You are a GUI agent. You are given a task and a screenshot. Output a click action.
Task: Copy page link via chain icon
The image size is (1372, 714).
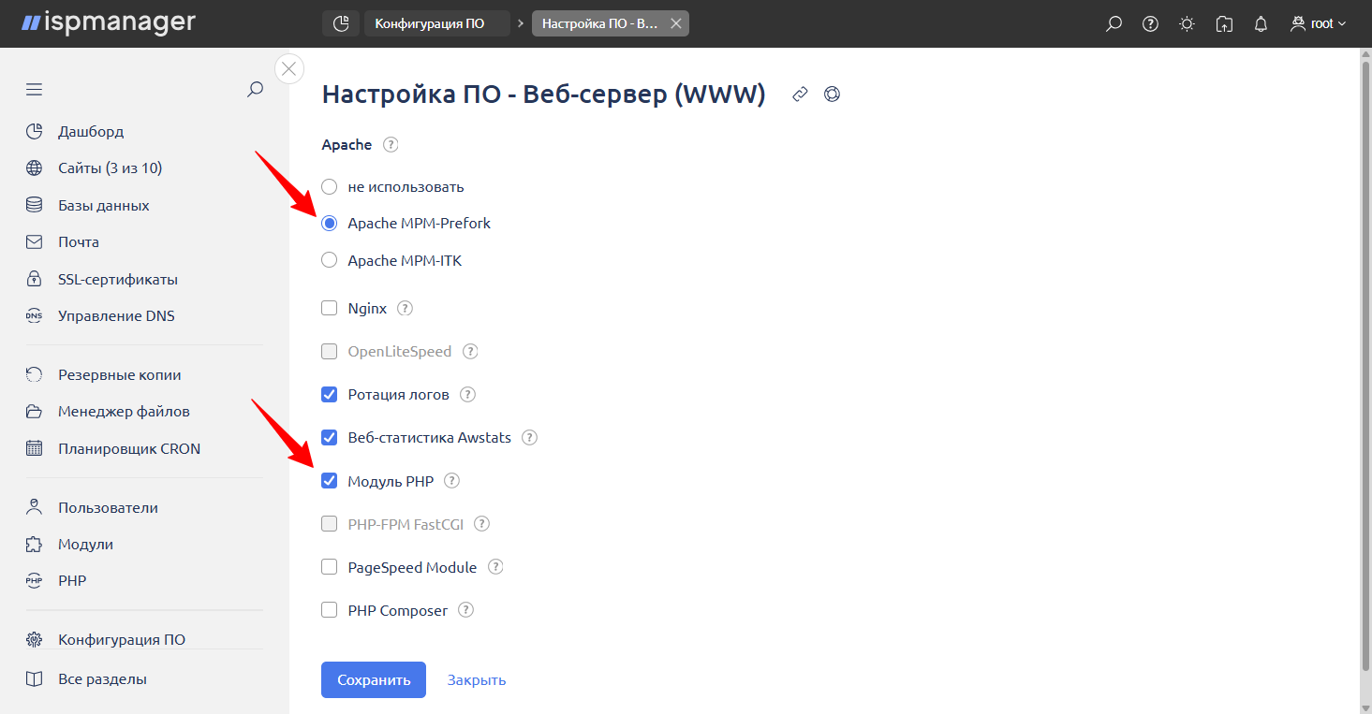pyautogui.click(x=800, y=95)
